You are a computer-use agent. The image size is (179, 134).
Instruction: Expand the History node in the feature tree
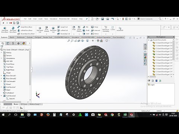click(1, 52)
